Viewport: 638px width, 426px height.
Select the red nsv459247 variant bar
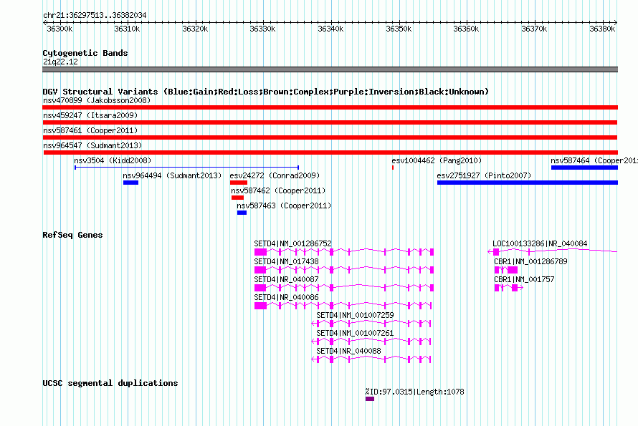pos(330,122)
